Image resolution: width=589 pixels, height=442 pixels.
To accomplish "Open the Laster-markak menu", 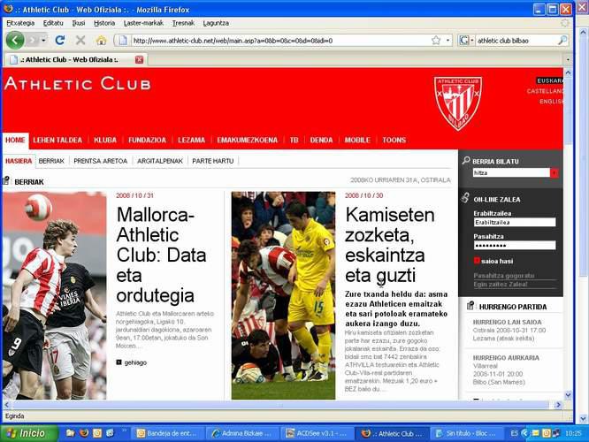I will 143,23.
